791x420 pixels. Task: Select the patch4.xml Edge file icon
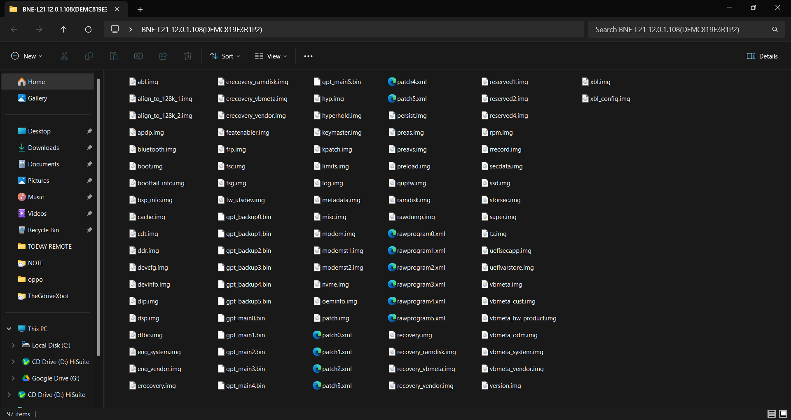[x=392, y=82]
